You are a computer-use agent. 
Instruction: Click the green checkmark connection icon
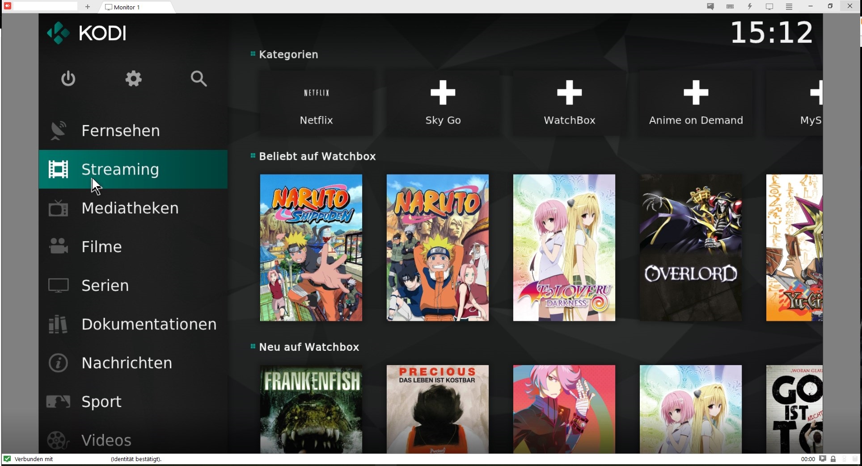coord(7,458)
